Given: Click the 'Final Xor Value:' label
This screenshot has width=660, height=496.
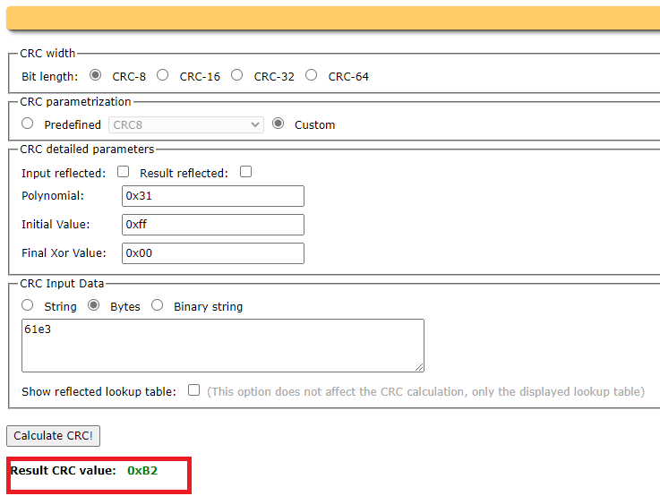Looking at the screenshot, I should pos(64,253).
